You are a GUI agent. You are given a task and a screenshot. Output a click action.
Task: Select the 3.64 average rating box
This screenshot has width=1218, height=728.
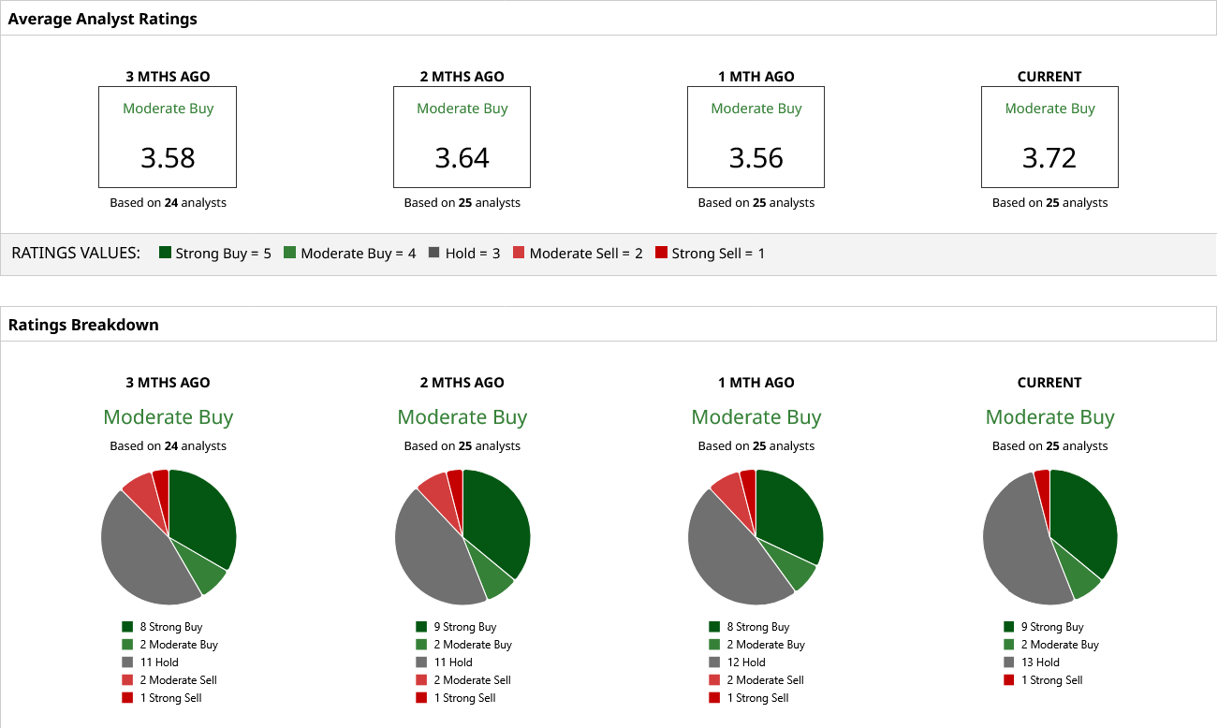click(x=462, y=138)
